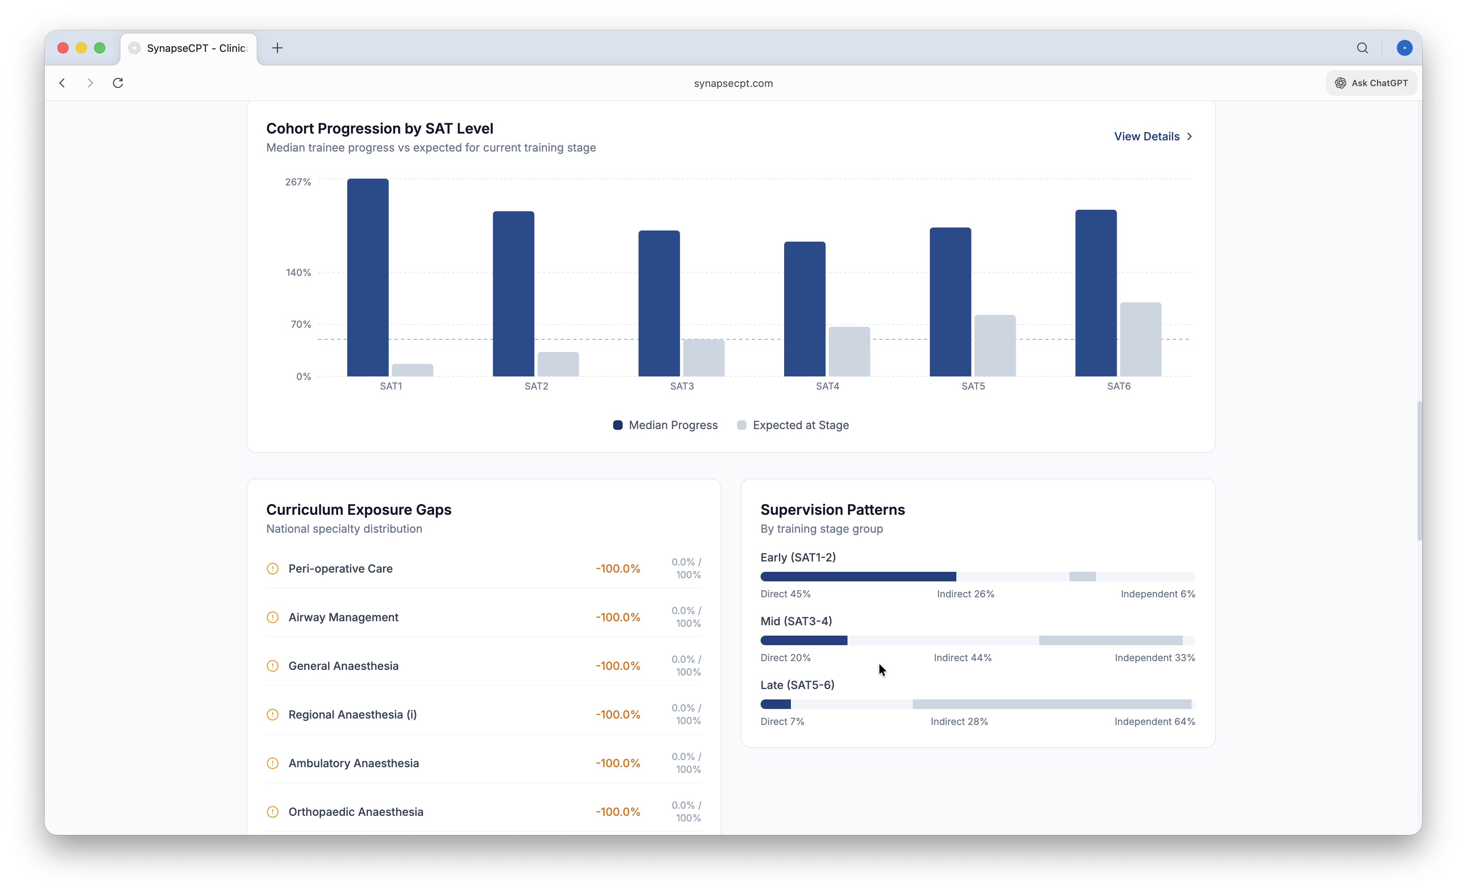Click the Early (SAT1-2) supervision bar
1467x894 pixels.
pos(977,577)
